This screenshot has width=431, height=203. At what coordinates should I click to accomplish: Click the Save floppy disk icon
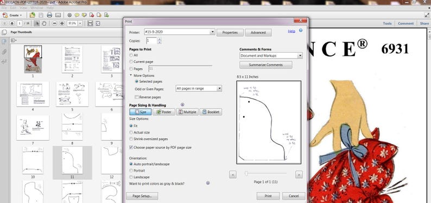coord(41,15)
